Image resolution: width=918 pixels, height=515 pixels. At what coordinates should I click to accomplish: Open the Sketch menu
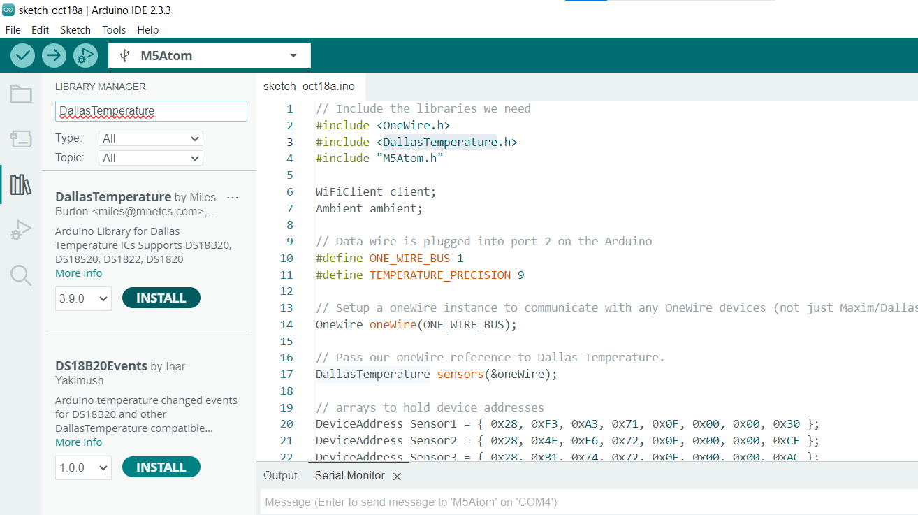point(75,30)
